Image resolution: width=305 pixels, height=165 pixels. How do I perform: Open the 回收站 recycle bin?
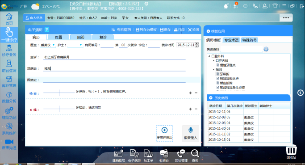click(291, 152)
